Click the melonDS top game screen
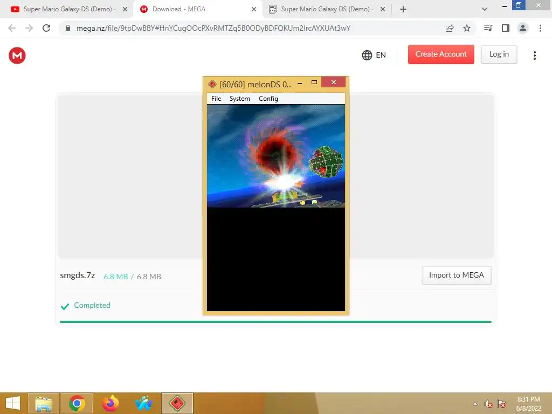This screenshot has height=414, width=552. pyautogui.click(x=275, y=156)
